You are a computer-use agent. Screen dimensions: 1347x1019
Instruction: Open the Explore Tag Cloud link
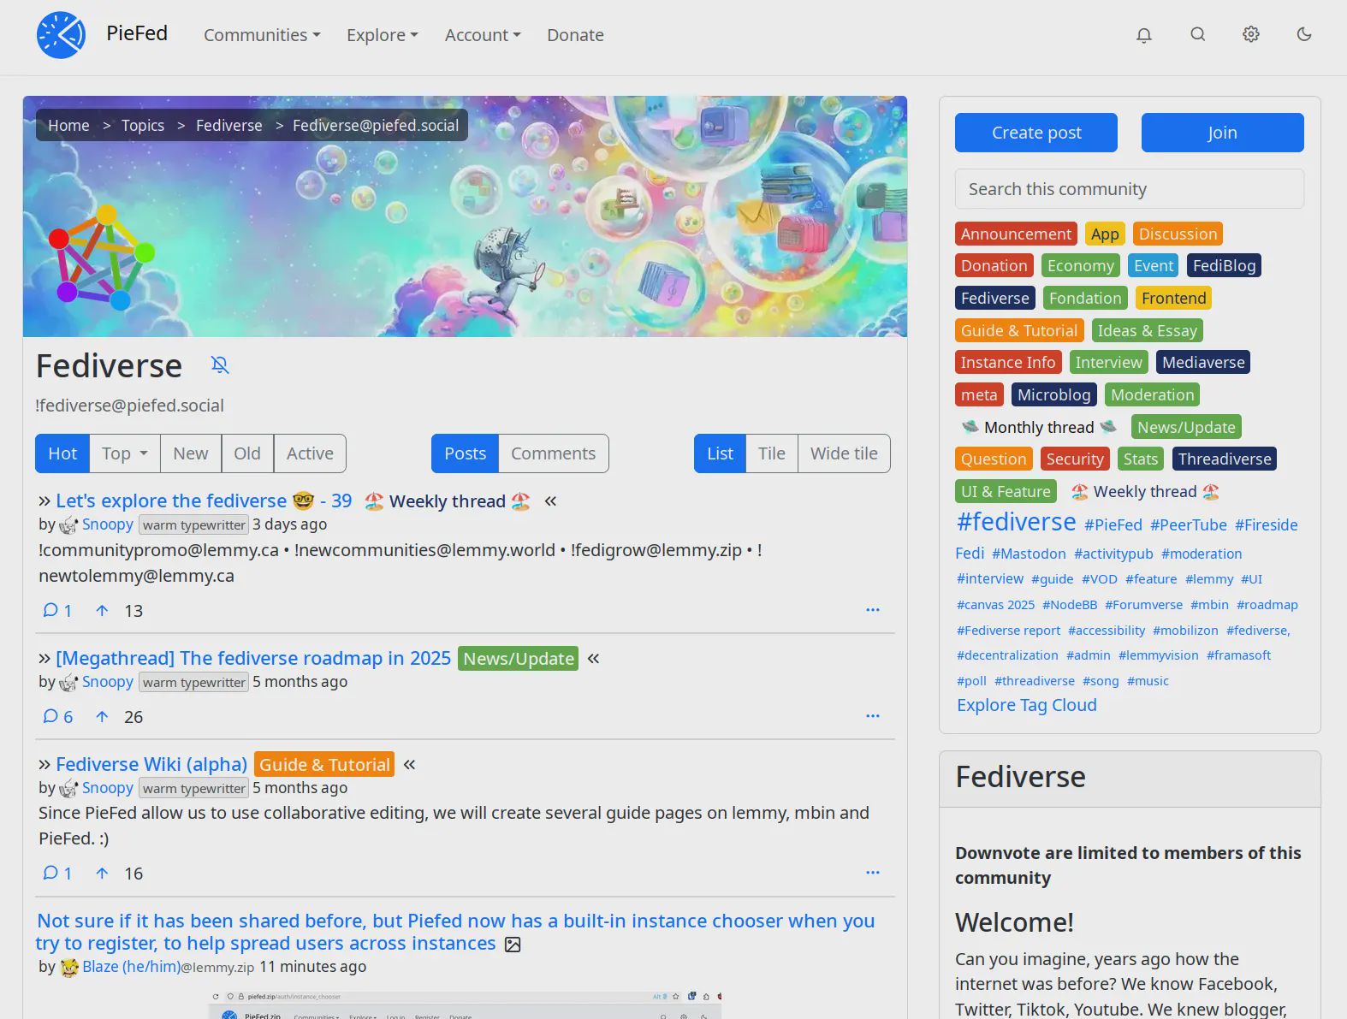click(1026, 705)
